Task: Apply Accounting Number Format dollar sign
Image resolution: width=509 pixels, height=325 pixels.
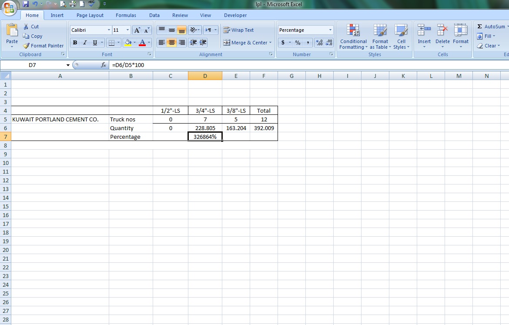Action: click(x=283, y=43)
